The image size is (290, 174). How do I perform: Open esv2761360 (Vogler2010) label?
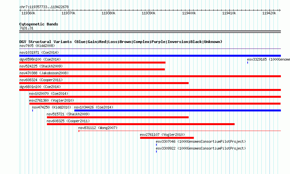pyautogui.click(x=51, y=100)
